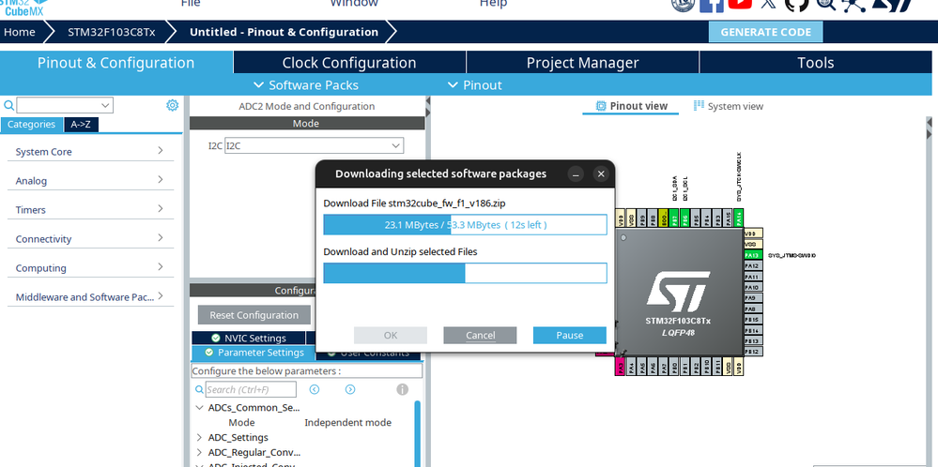Open the X (Twitter) icon in the header
Screen dimensions: 938x467
coord(768,4)
